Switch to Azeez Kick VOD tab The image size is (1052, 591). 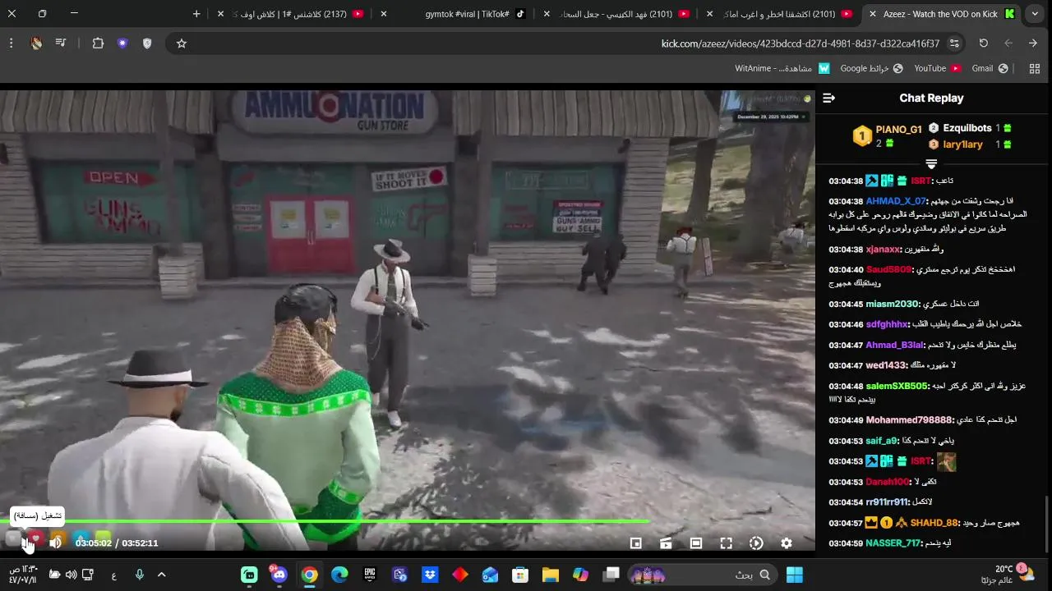[941, 14]
